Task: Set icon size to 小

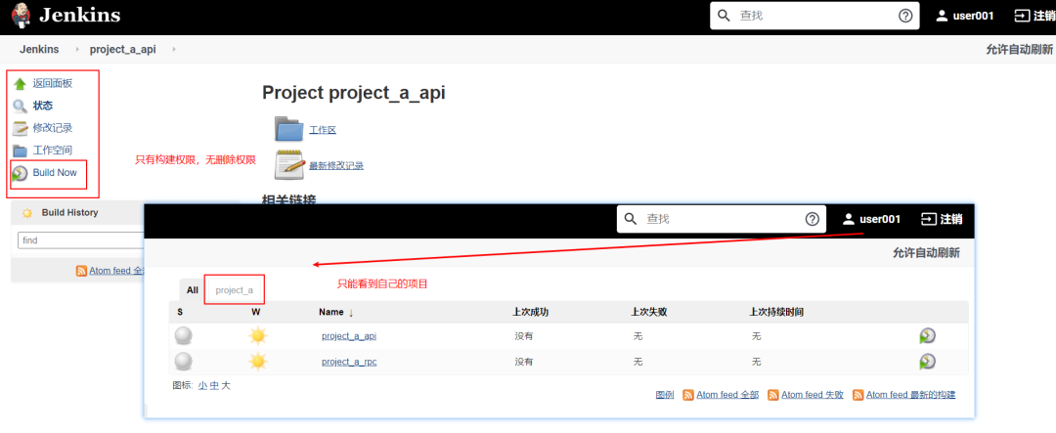Action: pos(202,386)
